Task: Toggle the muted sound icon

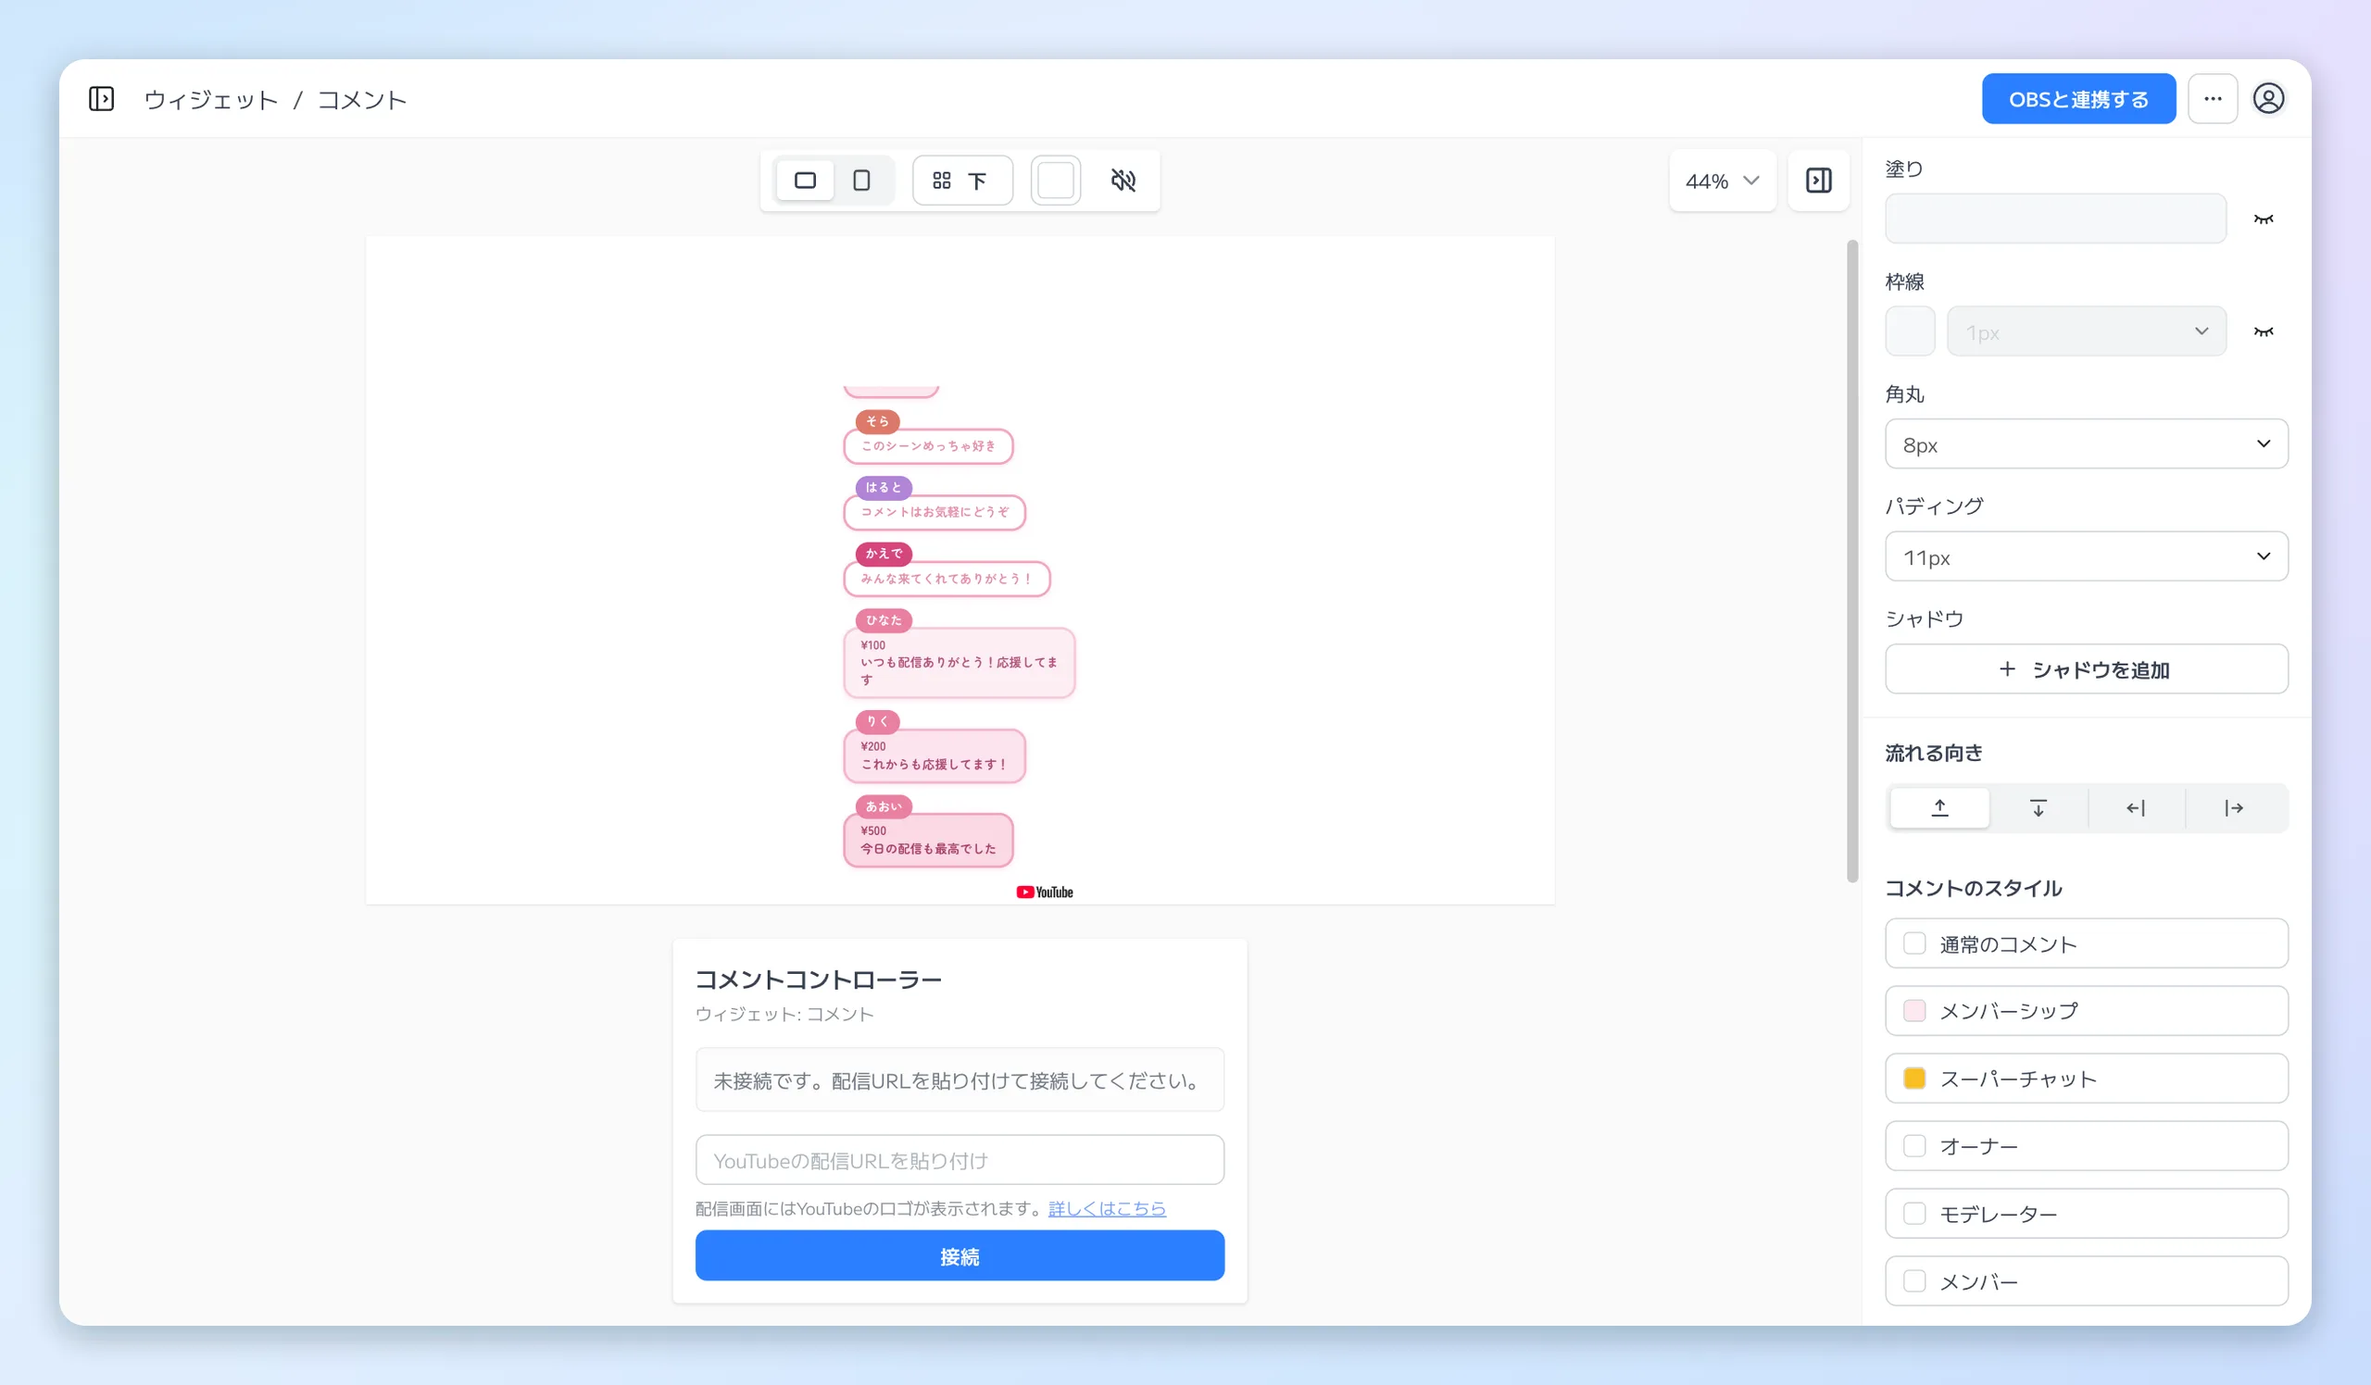Action: pyautogui.click(x=1123, y=181)
